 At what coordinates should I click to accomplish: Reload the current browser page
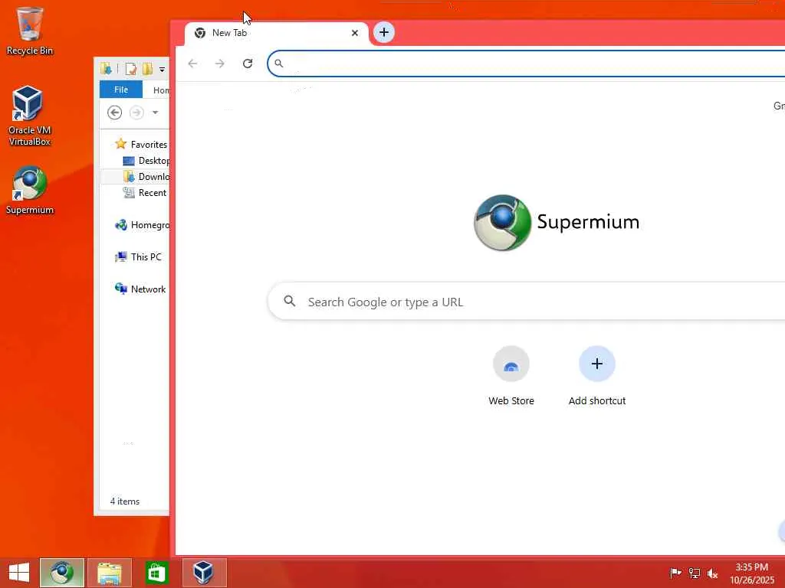point(248,64)
